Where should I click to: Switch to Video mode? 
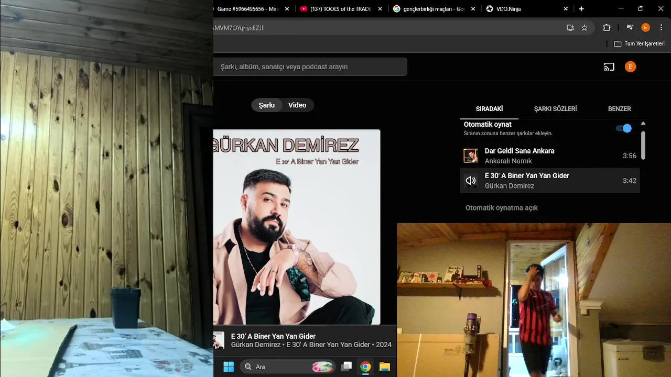point(297,105)
